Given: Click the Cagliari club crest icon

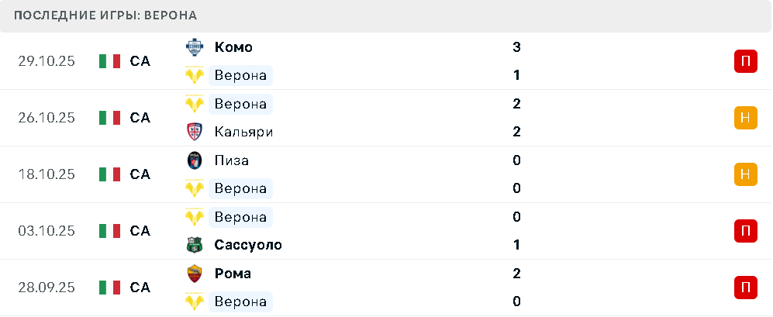Looking at the screenshot, I should (x=194, y=132).
